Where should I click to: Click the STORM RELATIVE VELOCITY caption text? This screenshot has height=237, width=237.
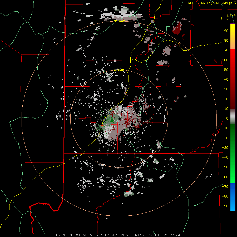(x=82, y=235)
